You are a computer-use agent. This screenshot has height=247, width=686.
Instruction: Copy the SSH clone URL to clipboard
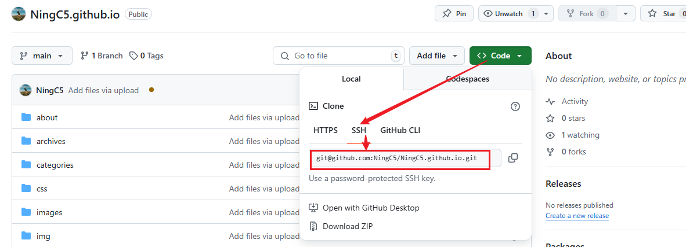pyautogui.click(x=513, y=158)
